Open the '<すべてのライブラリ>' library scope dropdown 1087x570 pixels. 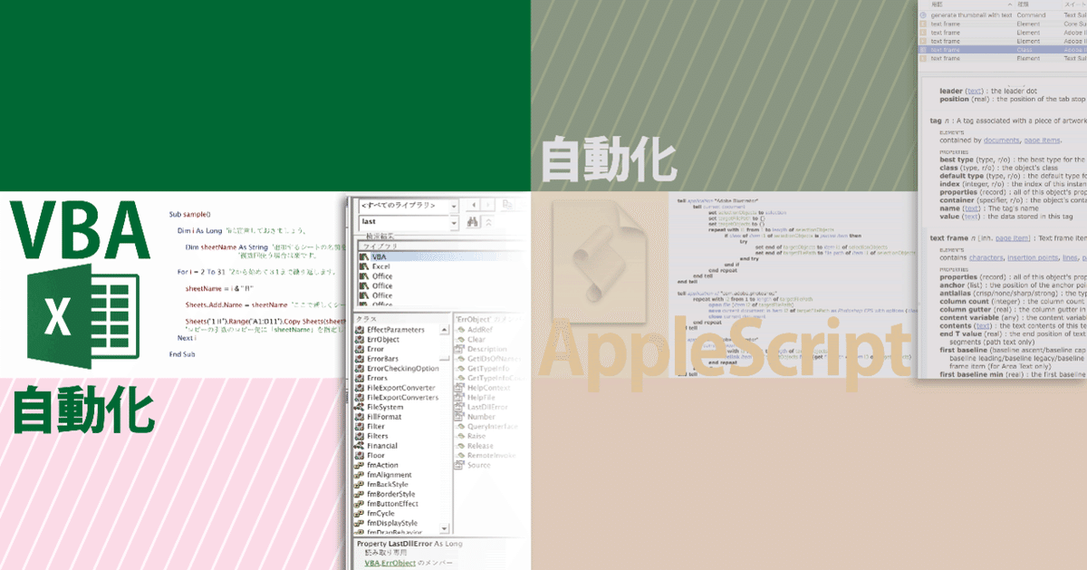454,206
